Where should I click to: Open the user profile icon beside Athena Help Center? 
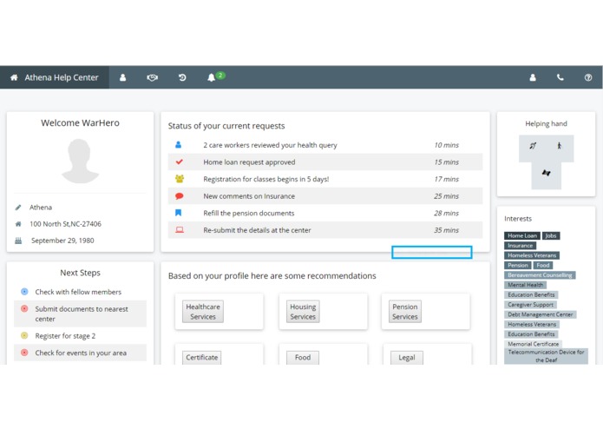click(122, 77)
